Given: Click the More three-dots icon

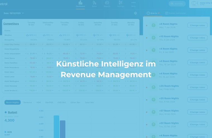Looking at the screenshot, I should 133,3.
